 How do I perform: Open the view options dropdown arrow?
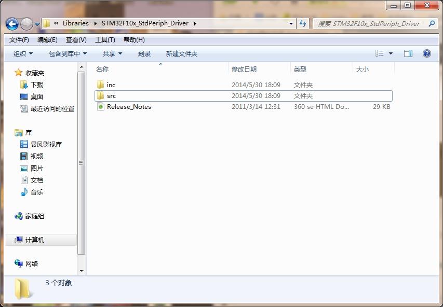pos(391,53)
